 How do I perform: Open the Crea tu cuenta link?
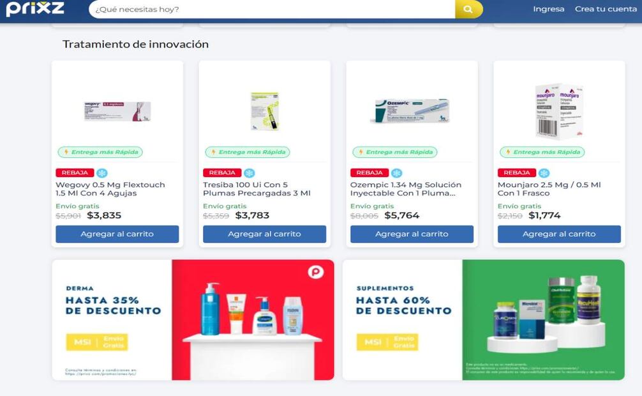click(x=606, y=9)
